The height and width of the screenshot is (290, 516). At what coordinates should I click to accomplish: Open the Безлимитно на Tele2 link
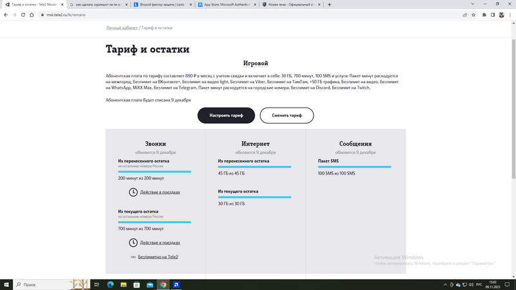click(158, 256)
